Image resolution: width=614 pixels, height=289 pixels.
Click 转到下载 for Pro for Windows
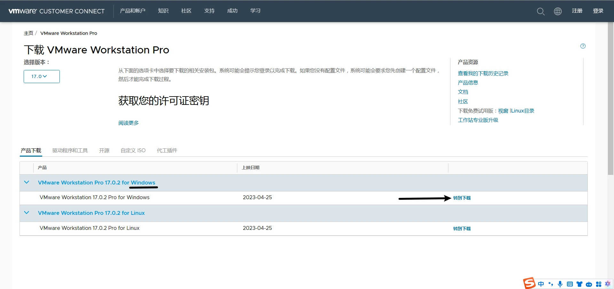pyautogui.click(x=462, y=198)
